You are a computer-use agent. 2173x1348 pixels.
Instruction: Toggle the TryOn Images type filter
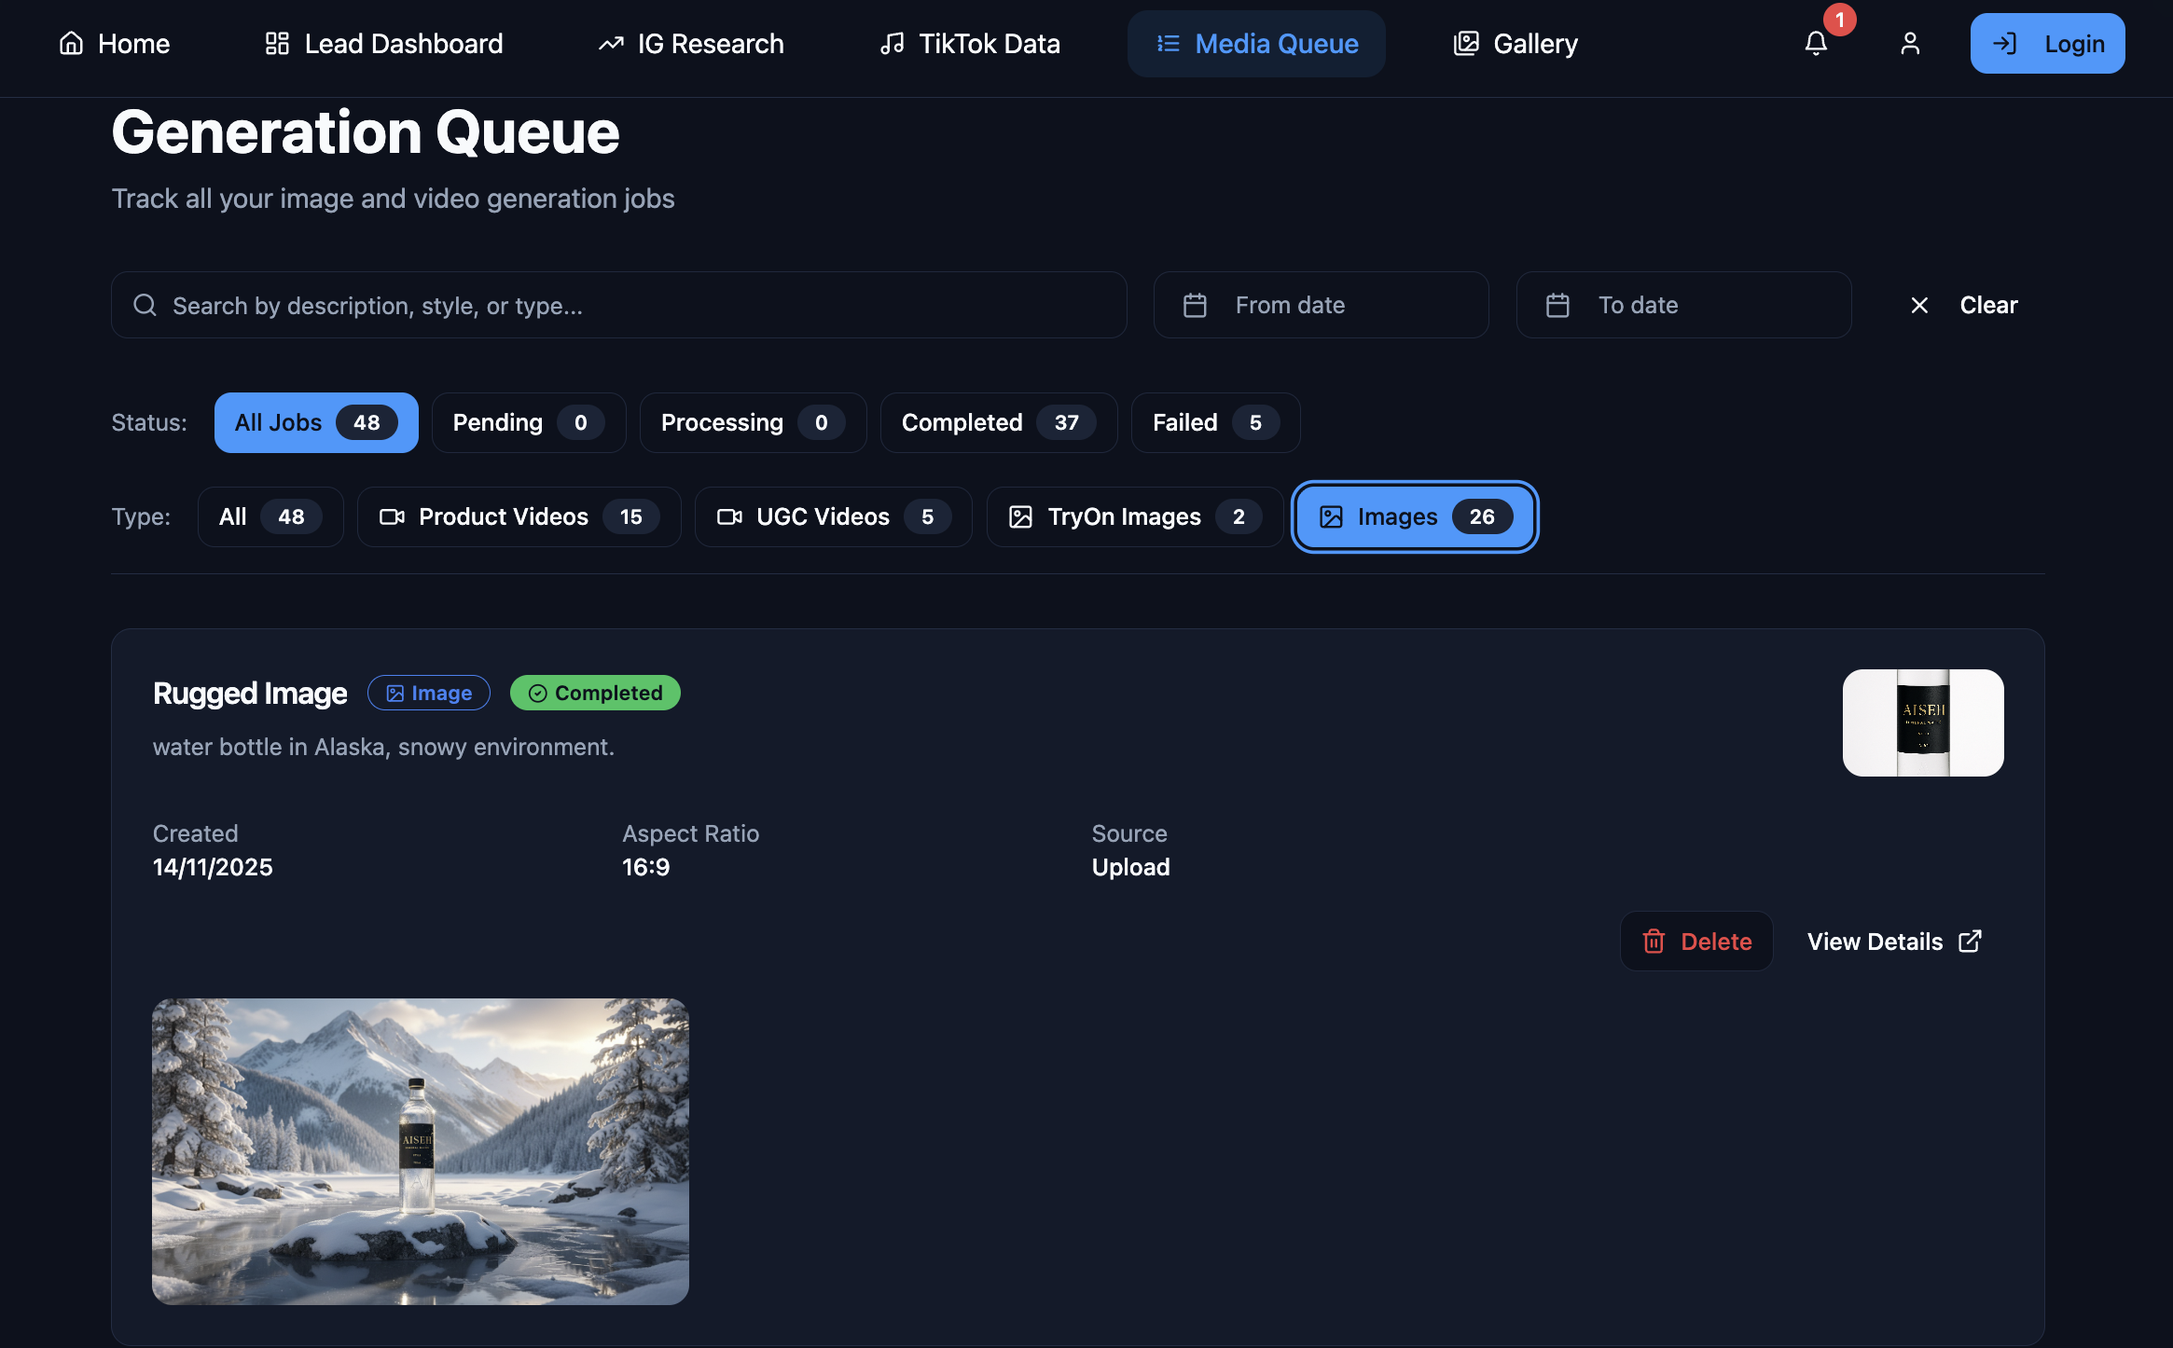pos(1133,516)
